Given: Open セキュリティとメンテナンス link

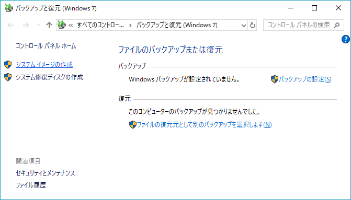Looking at the screenshot, I should [45, 173].
